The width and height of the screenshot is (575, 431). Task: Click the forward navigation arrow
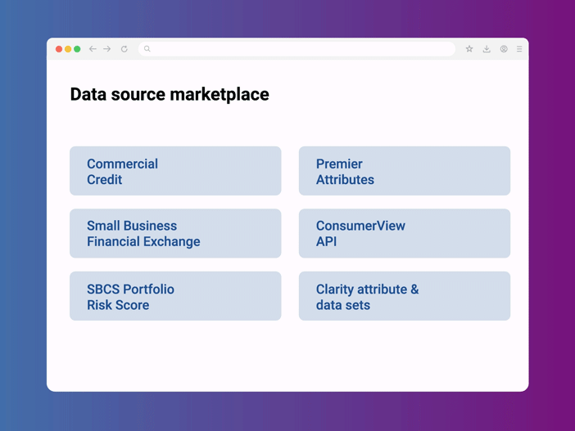point(107,49)
